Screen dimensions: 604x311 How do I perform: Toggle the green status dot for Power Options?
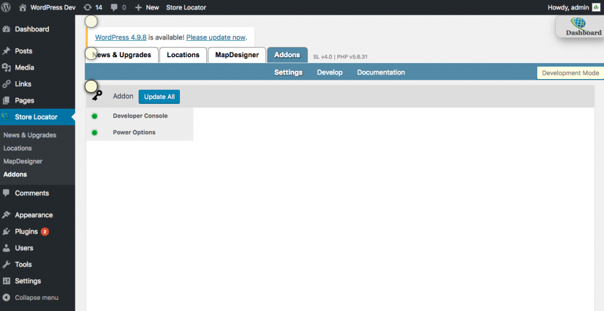pos(94,133)
